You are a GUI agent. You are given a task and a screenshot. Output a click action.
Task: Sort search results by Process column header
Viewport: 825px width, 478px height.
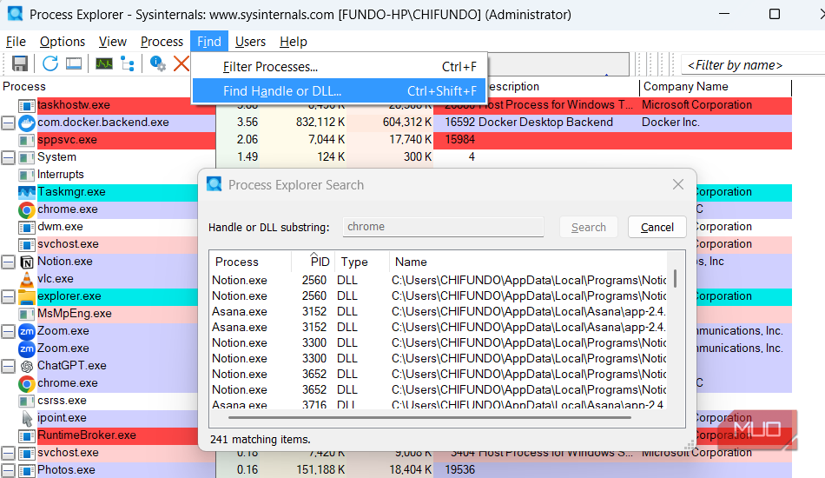coord(250,262)
